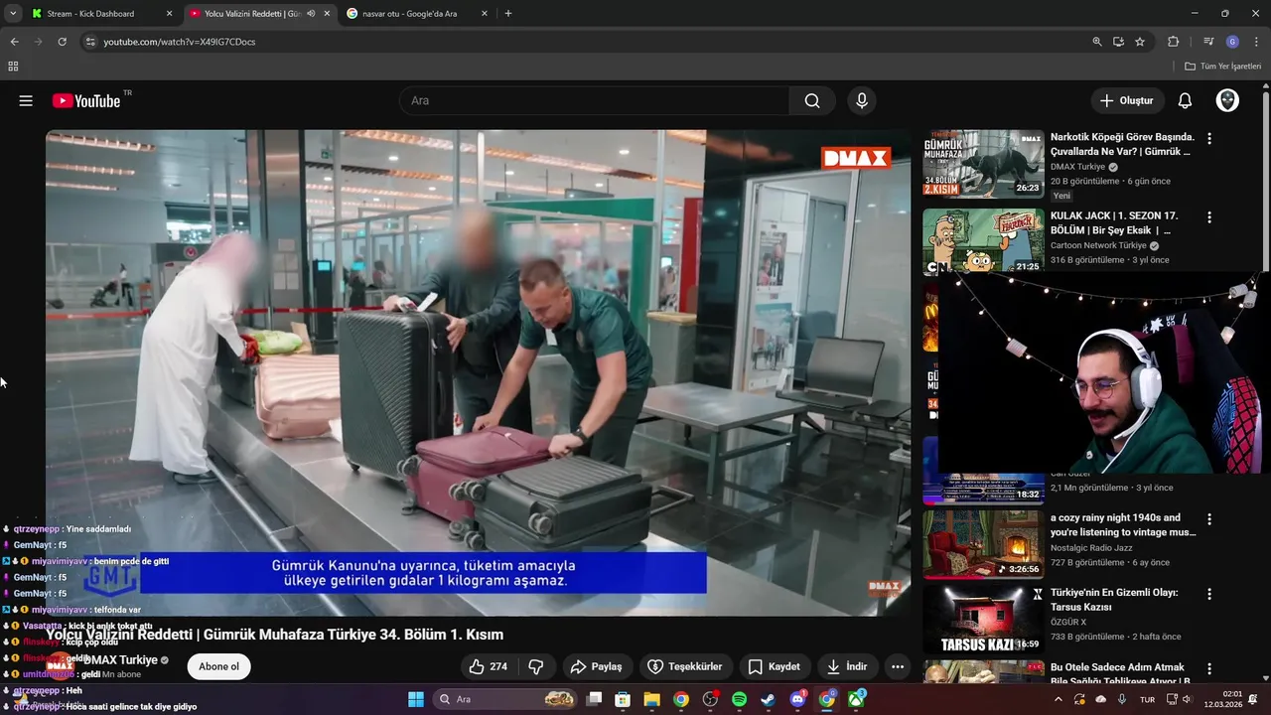Open Spotify from the taskbar
The image size is (1271, 715).
tap(739, 699)
